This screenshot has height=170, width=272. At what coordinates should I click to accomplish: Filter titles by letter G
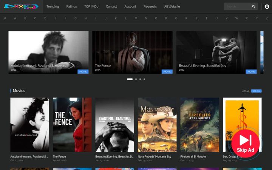(76, 18)
